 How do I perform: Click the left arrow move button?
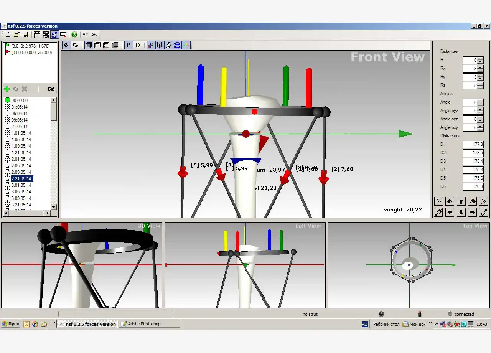click(450, 212)
